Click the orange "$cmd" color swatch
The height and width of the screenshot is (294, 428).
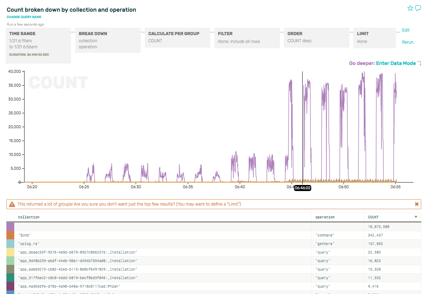pyautogui.click(x=10, y=235)
